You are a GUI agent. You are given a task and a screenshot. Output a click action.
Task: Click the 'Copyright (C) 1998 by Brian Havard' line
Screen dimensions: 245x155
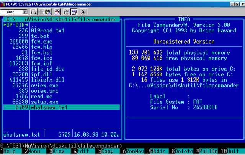184,31
